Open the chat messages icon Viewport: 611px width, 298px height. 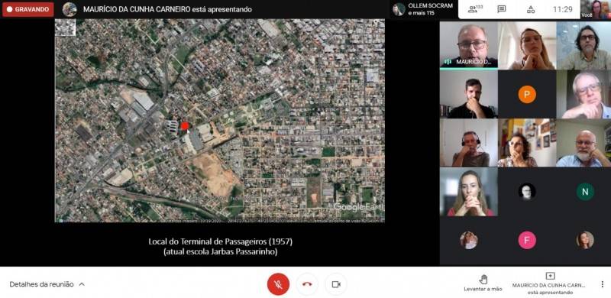[502, 9]
